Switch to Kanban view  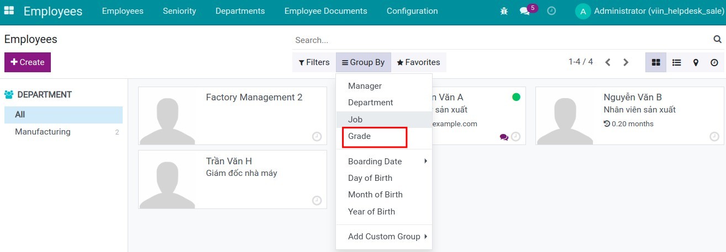pos(656,62)
